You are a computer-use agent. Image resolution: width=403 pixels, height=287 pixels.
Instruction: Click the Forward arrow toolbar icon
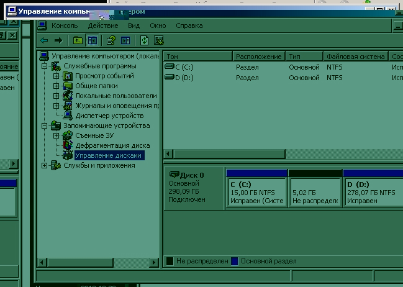click(58, 40)
